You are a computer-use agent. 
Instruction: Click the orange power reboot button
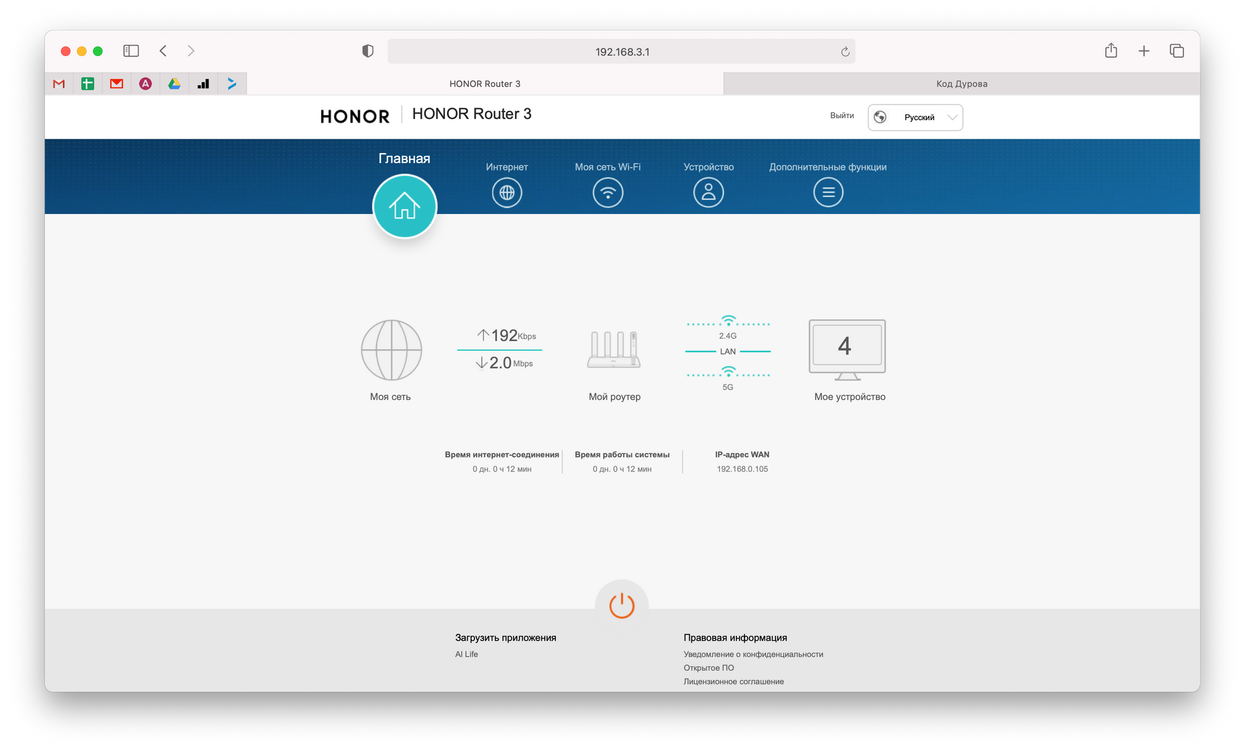(621, 605)
